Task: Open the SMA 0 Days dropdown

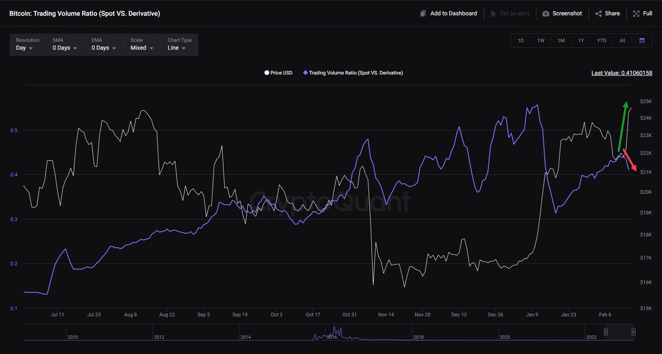Action: click(64, 45)
